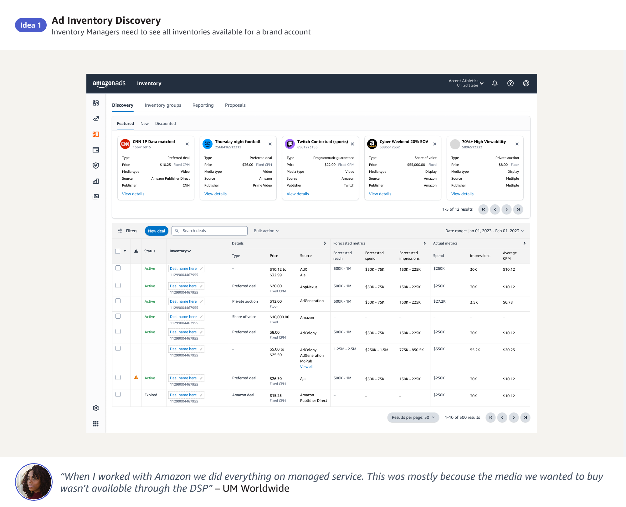Image resolution: width=626 pixels, height=507 pixels.
Task: Open the bar chart reports icon in sidebar
Action: 96,181
